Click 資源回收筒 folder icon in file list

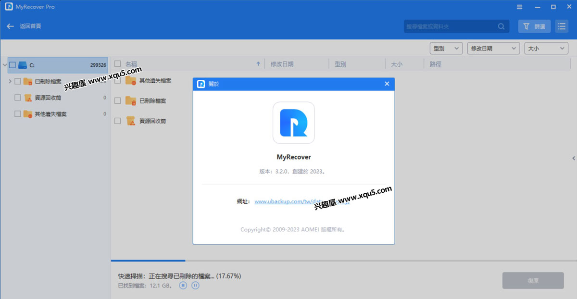pyautogui.click(x=130, y=121)
